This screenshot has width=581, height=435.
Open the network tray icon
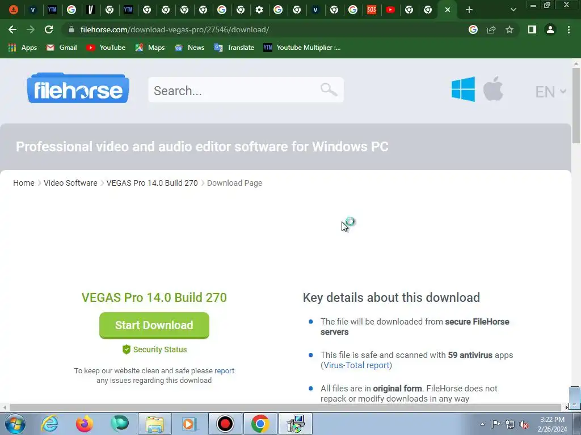510,424
